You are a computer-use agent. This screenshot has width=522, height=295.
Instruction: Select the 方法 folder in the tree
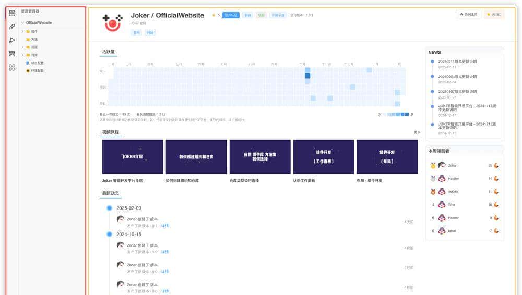point(32,39)
